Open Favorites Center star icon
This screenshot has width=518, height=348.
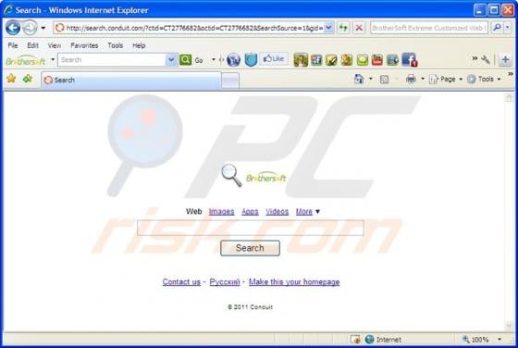(11, 79)
